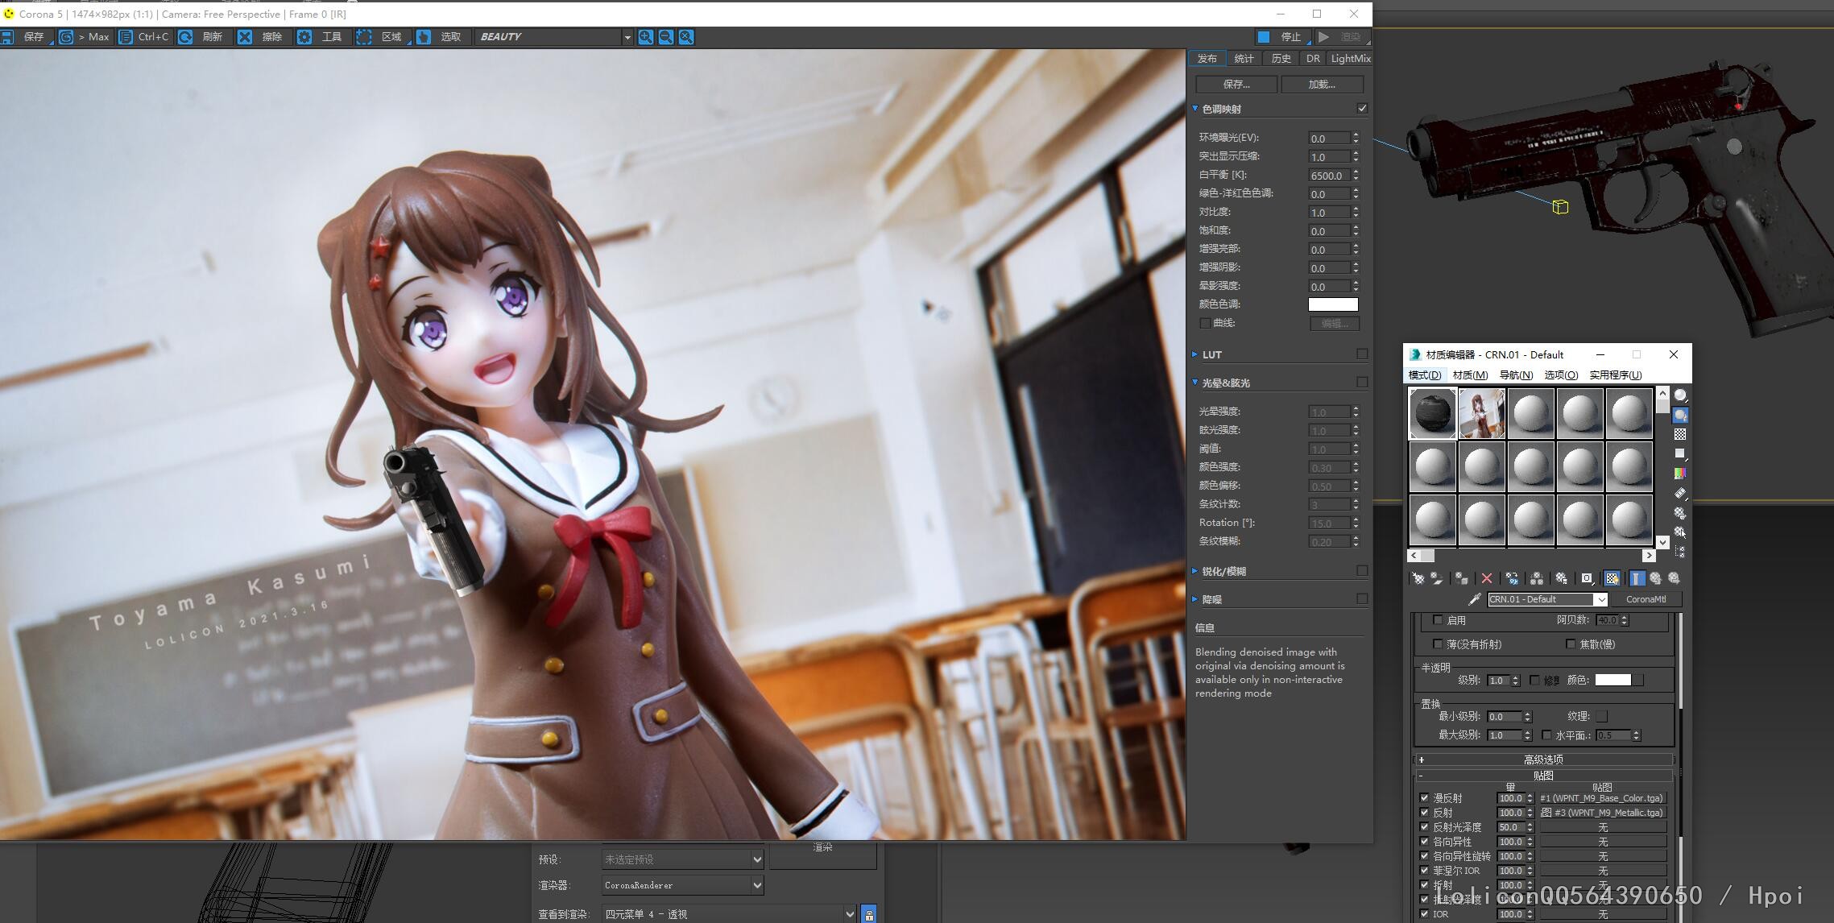
Task: Switch to the LightMix tab
Action: [x=1350, y=59]
